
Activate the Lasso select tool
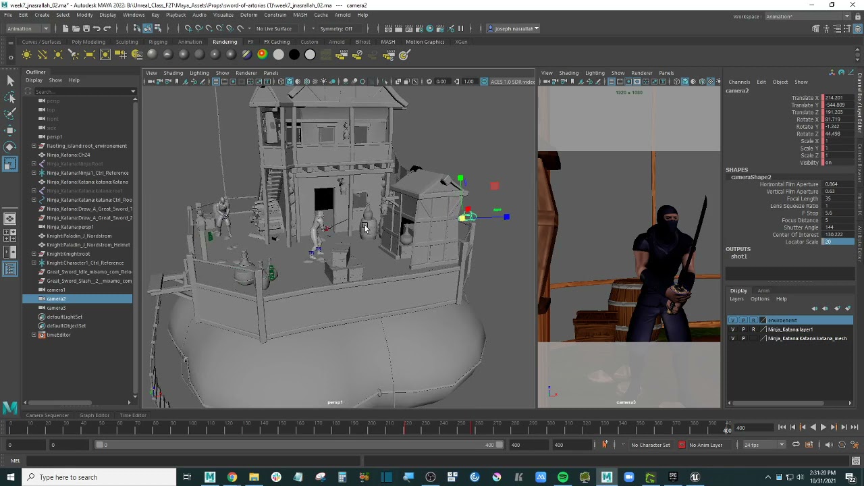[x=10, y=97]
